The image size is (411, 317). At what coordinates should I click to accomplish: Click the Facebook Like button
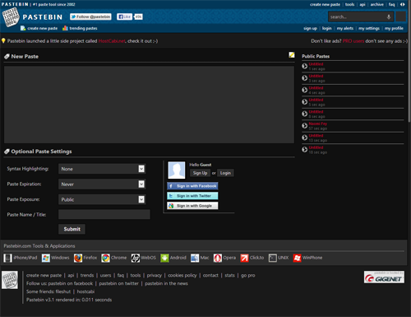(x=125, y=16)
